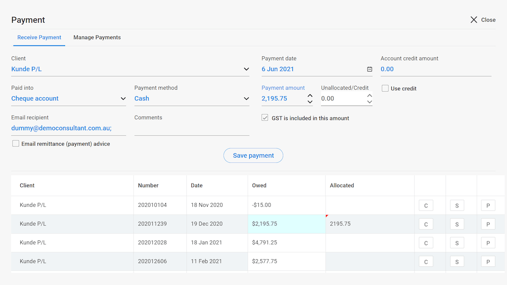Click S button for invoice 202012606
Screen dimensions: 507x285
pos(457,262)
